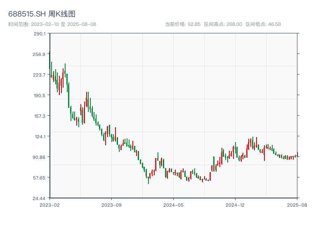Click the 24.44 y-axis bottom label
The width and height of the screenshot is (330, 247).
40,198
